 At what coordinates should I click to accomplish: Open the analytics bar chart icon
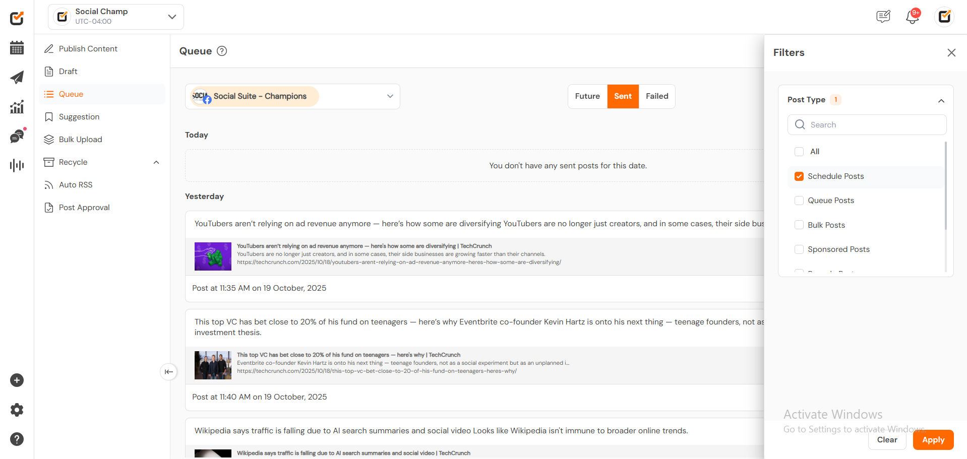point(17,107)
